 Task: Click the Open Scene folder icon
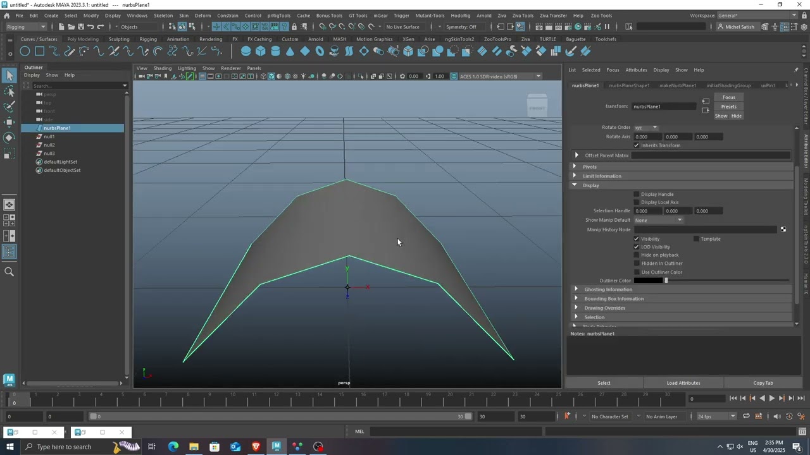tap(71, 27)
